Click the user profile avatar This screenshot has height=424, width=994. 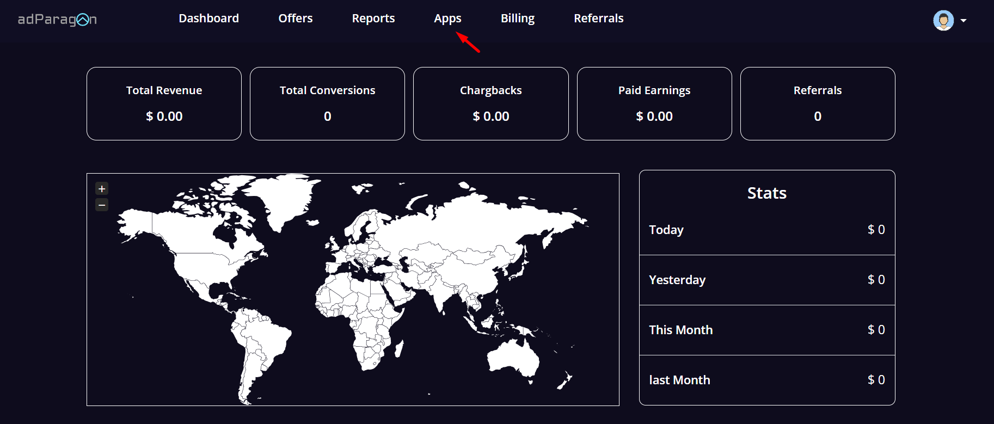(943, 20)
